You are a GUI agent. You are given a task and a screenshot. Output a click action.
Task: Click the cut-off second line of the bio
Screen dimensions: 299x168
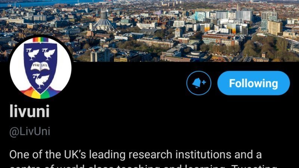(x=143, y=166)
